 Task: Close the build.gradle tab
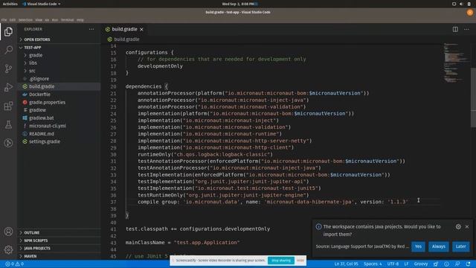tap(141, 29)
